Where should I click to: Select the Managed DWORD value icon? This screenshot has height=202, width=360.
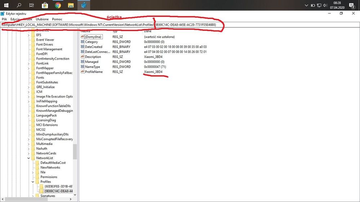point(83,62)
